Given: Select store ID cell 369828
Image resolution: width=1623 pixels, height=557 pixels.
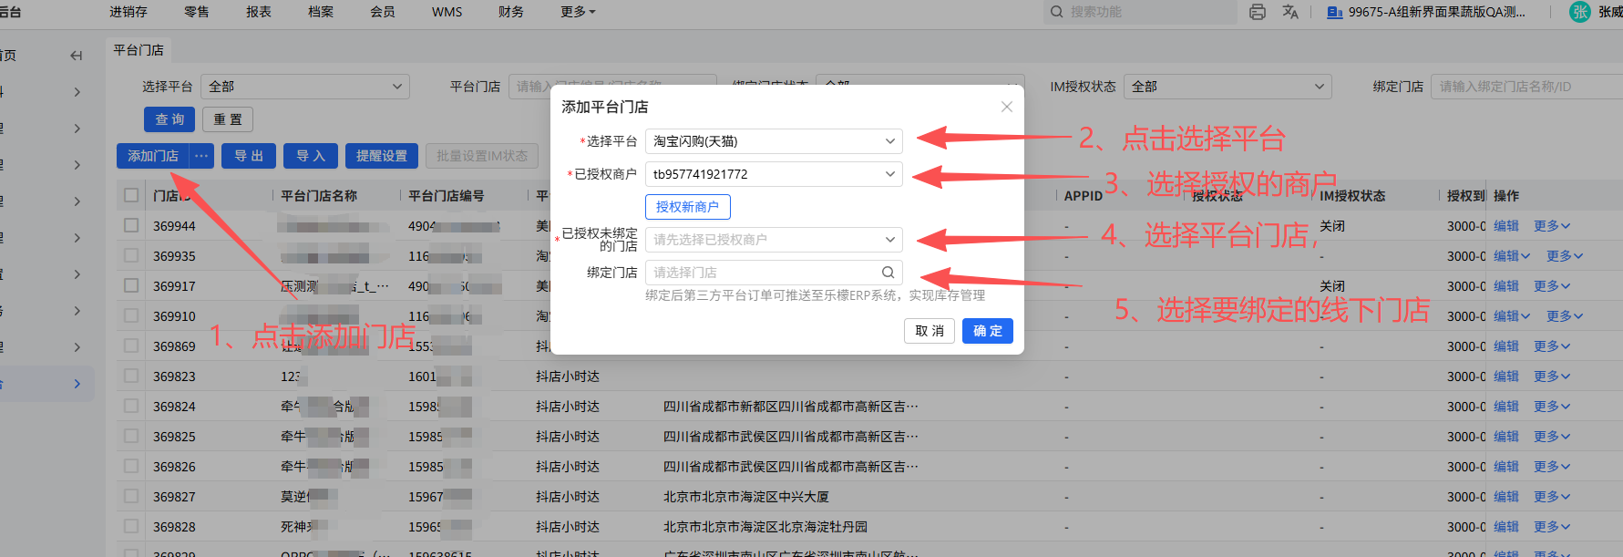Looking at the screenshot, I should click(174, 527).
